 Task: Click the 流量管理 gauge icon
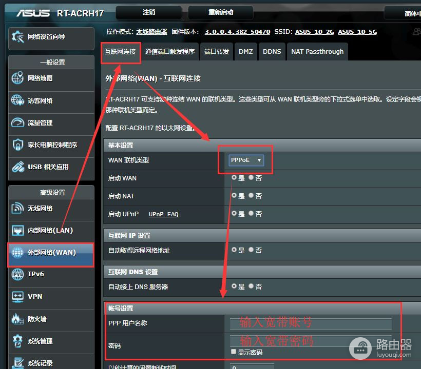coord(17,122)
